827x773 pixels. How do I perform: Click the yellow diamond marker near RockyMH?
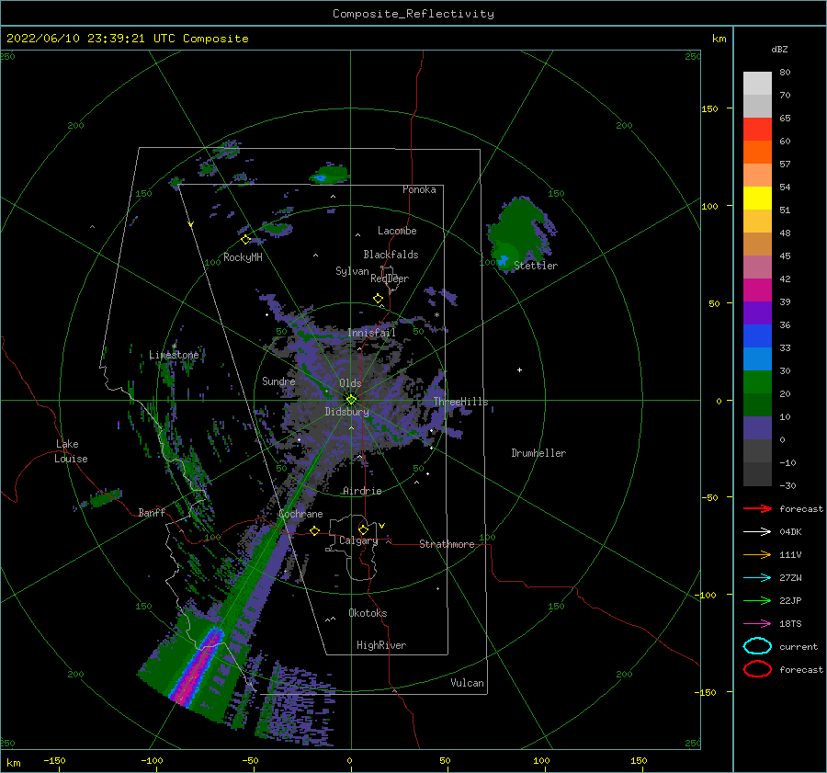tap(245, 240)
